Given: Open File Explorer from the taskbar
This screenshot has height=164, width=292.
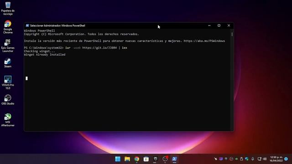Looking at the screenshot, I should [x=127, y=159].
